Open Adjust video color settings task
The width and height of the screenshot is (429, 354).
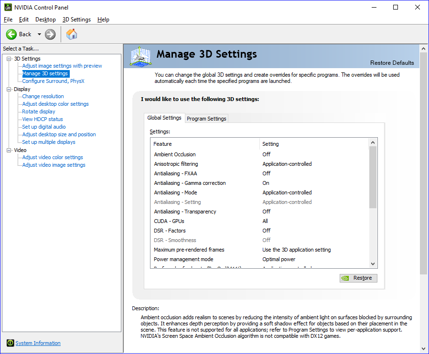coord(53,157)
